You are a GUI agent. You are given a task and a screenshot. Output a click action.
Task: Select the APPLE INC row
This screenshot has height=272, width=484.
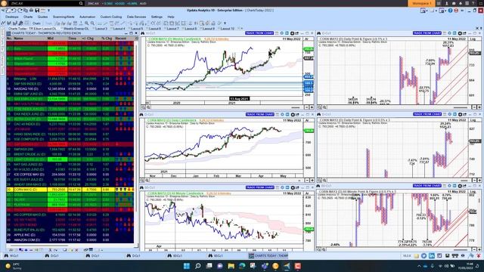click(x=70, y=235)
